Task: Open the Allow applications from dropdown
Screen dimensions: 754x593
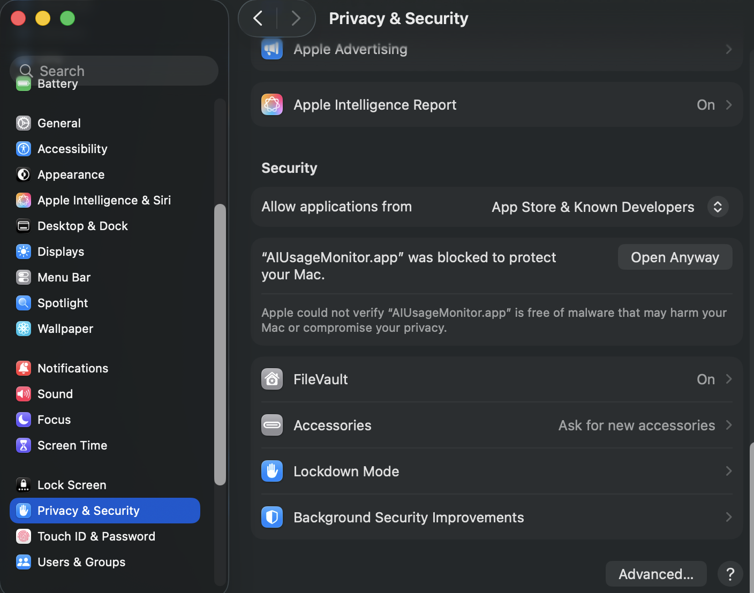Action: (717, 207)
